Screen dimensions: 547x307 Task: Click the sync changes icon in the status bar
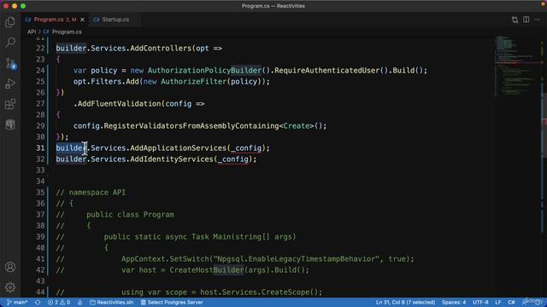[x=38, y=303]
